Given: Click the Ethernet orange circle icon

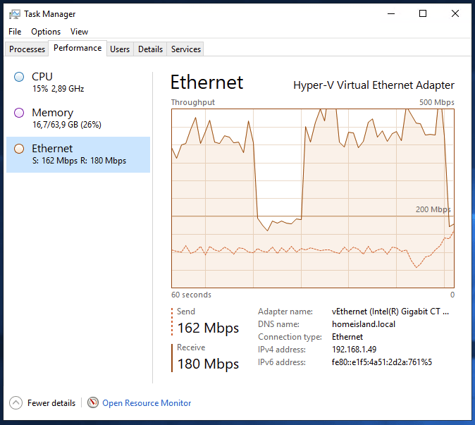Looking at the screenshot, I should click(19, 149).
